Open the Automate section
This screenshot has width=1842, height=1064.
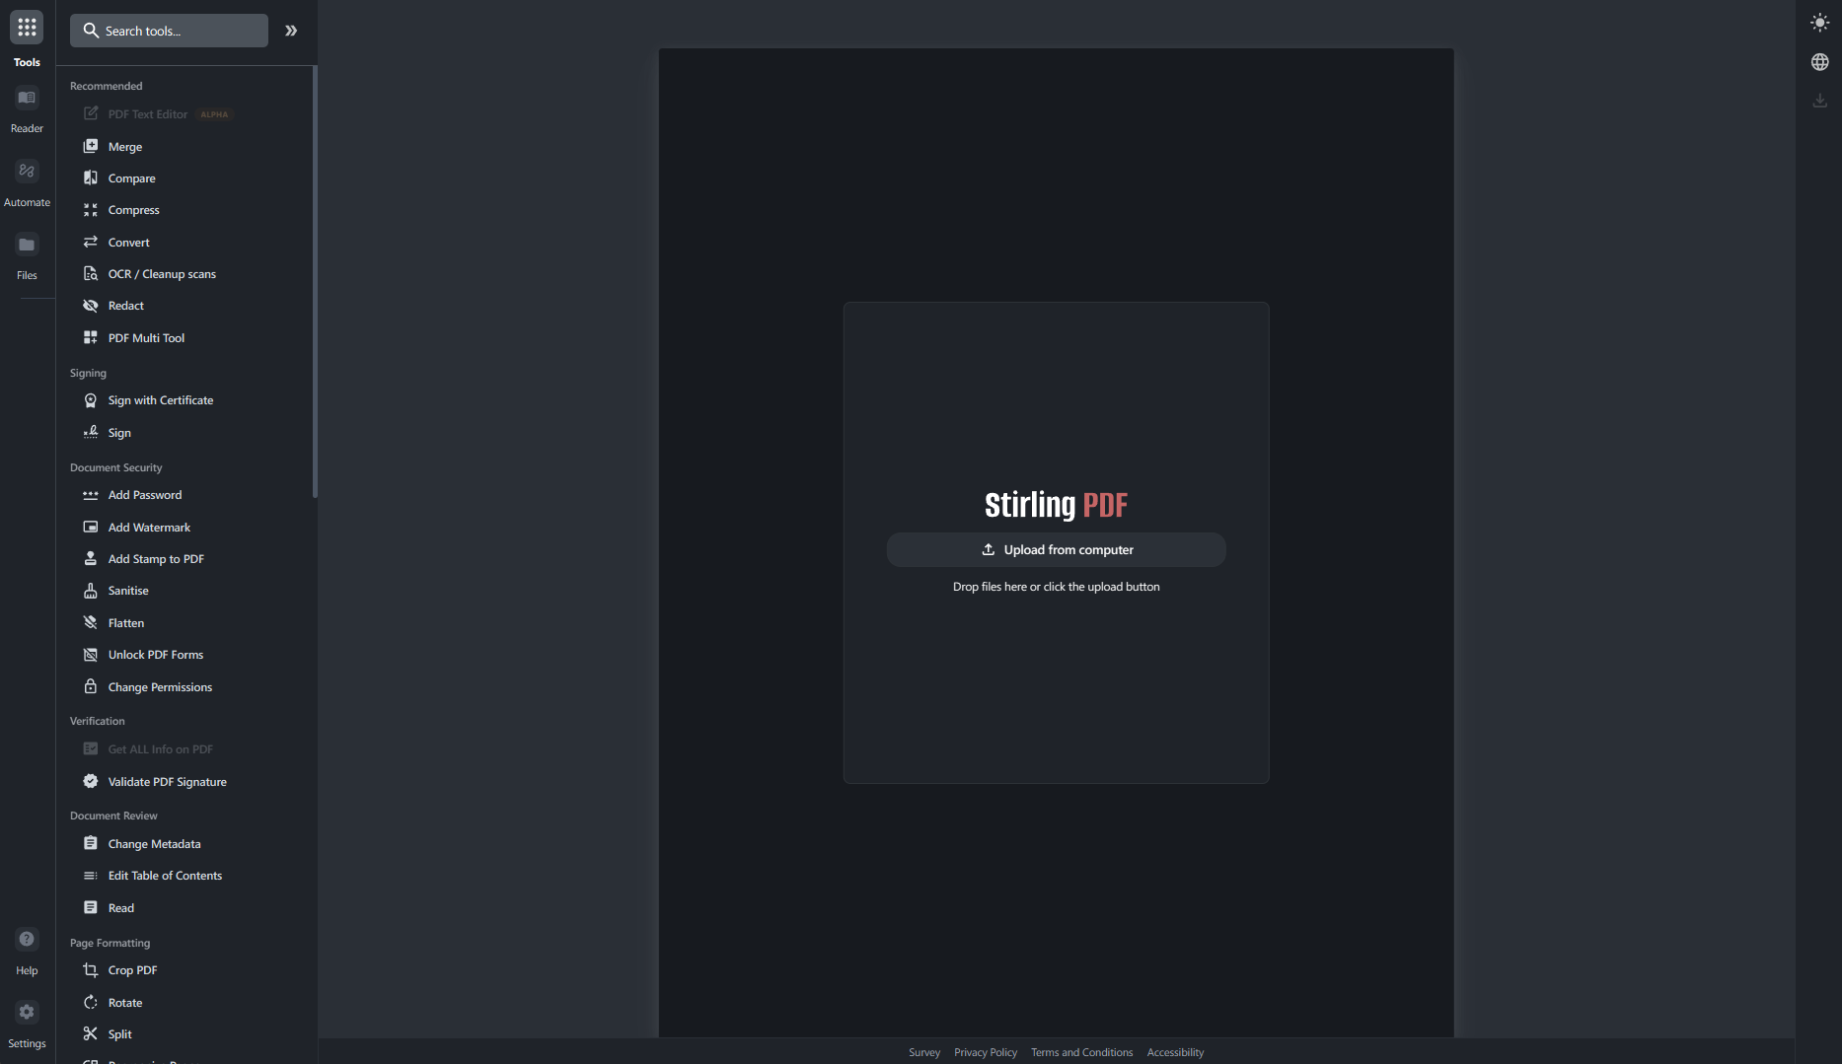27,181
